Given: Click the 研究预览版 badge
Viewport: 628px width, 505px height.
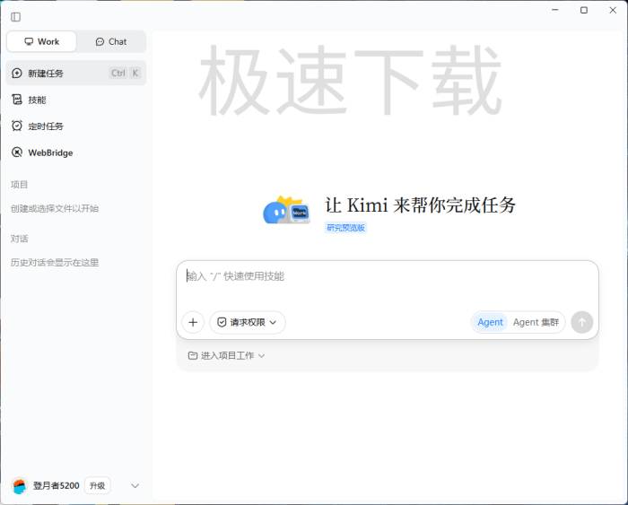Looking at the screenshot, I should pos(345,228).
